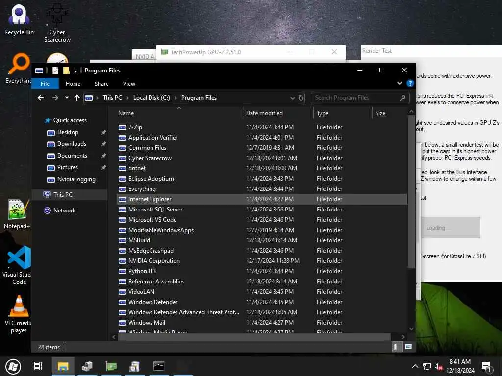Select Network in navigation pane
The height and width of the screenshot is (376, 502).
click(64, 211)
